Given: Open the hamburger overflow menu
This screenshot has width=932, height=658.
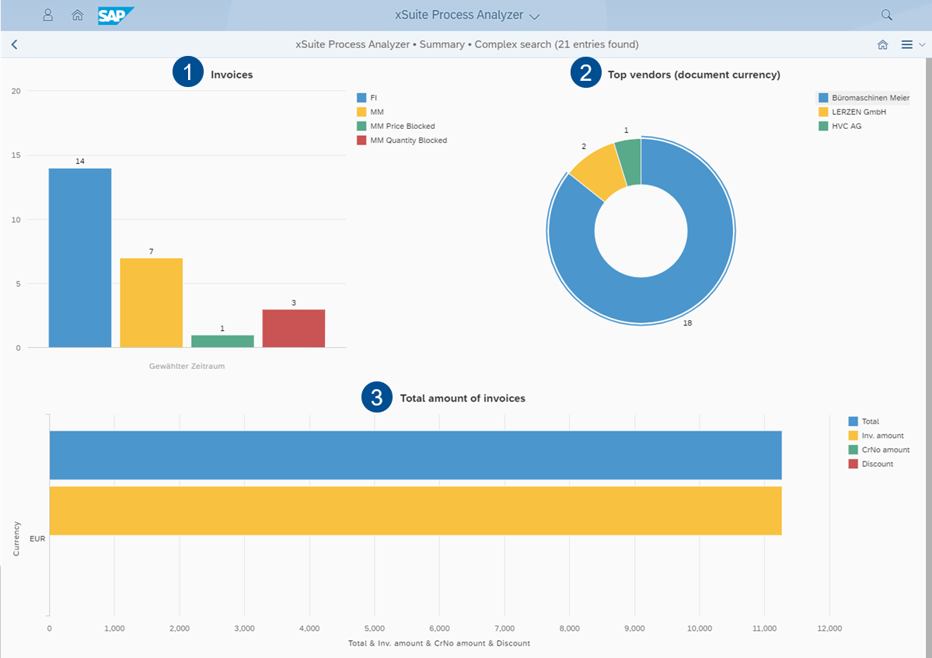Looking at the screenshot, I should point(908,44).
